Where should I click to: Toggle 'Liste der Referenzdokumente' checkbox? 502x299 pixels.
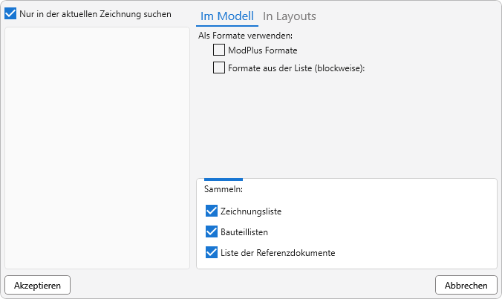pyautogui.click(x=212, y=253)
